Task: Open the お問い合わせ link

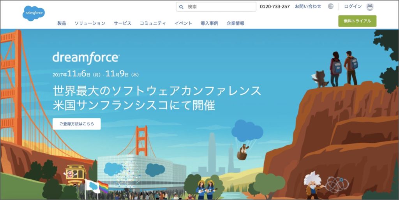Action: (308, 6)
